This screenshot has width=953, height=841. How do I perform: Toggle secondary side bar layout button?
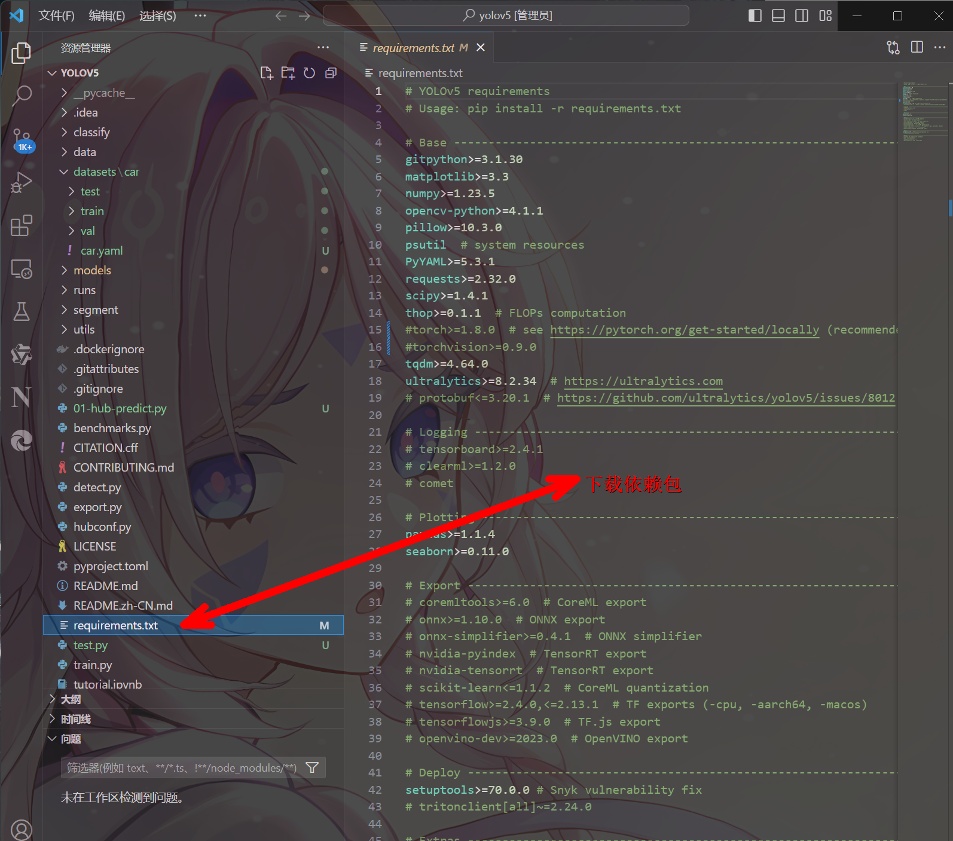[802, 16]
